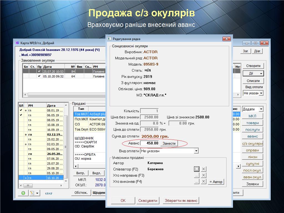Toggle Пр checkmark on the 25.07.20 order
The image size is (284, 213).
tap(39, 71)
